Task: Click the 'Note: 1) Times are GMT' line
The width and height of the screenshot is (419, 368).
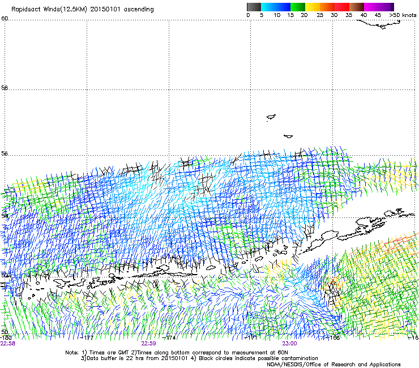Action: [x=177, y=353]
